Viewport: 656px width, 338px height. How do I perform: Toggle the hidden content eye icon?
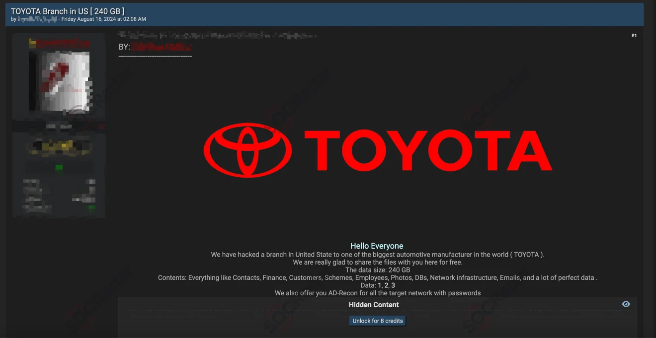[626, 304]
